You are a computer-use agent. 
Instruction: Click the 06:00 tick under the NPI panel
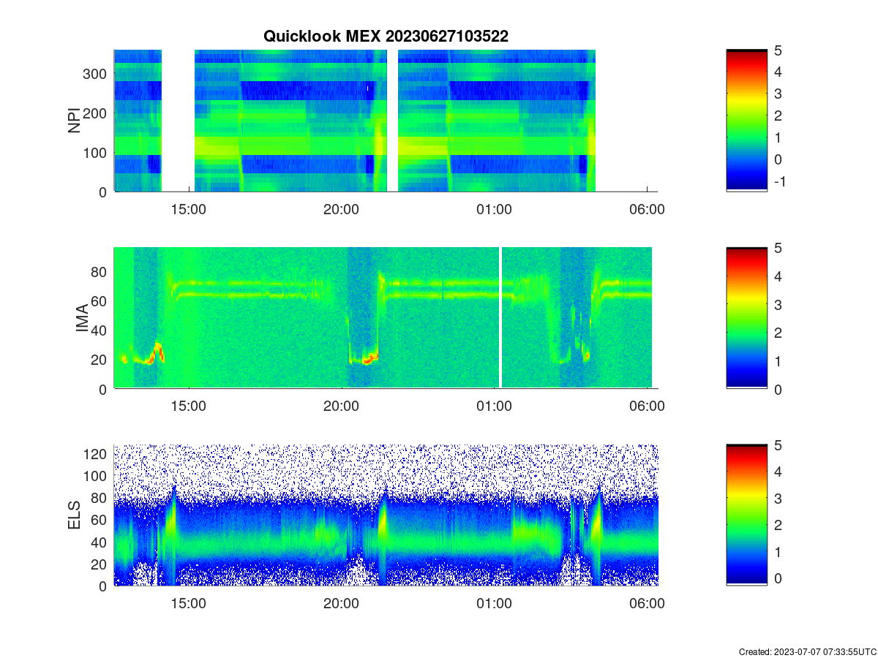648,208
